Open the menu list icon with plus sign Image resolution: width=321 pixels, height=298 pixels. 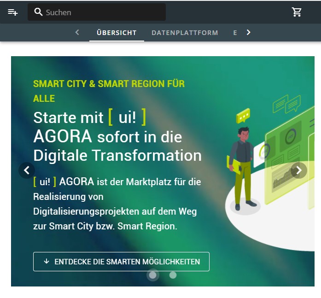click(x=13, y=12)
